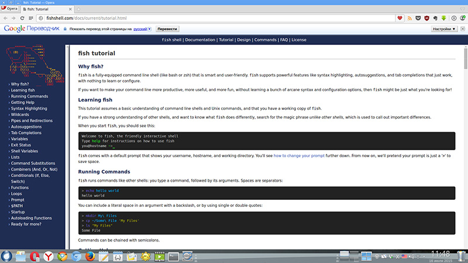The image size is (468, 263).
Task: Open 'Documentation' in the top navigation
Action: pos(200,40)
